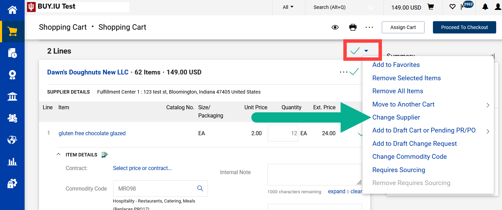Screen dimensions: 502x210
Task: Toggle the Dawn's Doughnuts supplier selection checkmark
Action: click(354, 72)
